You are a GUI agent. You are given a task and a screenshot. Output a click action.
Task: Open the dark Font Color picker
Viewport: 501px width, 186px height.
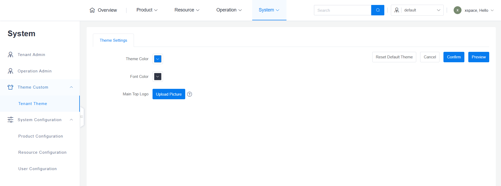pos(158,77)
